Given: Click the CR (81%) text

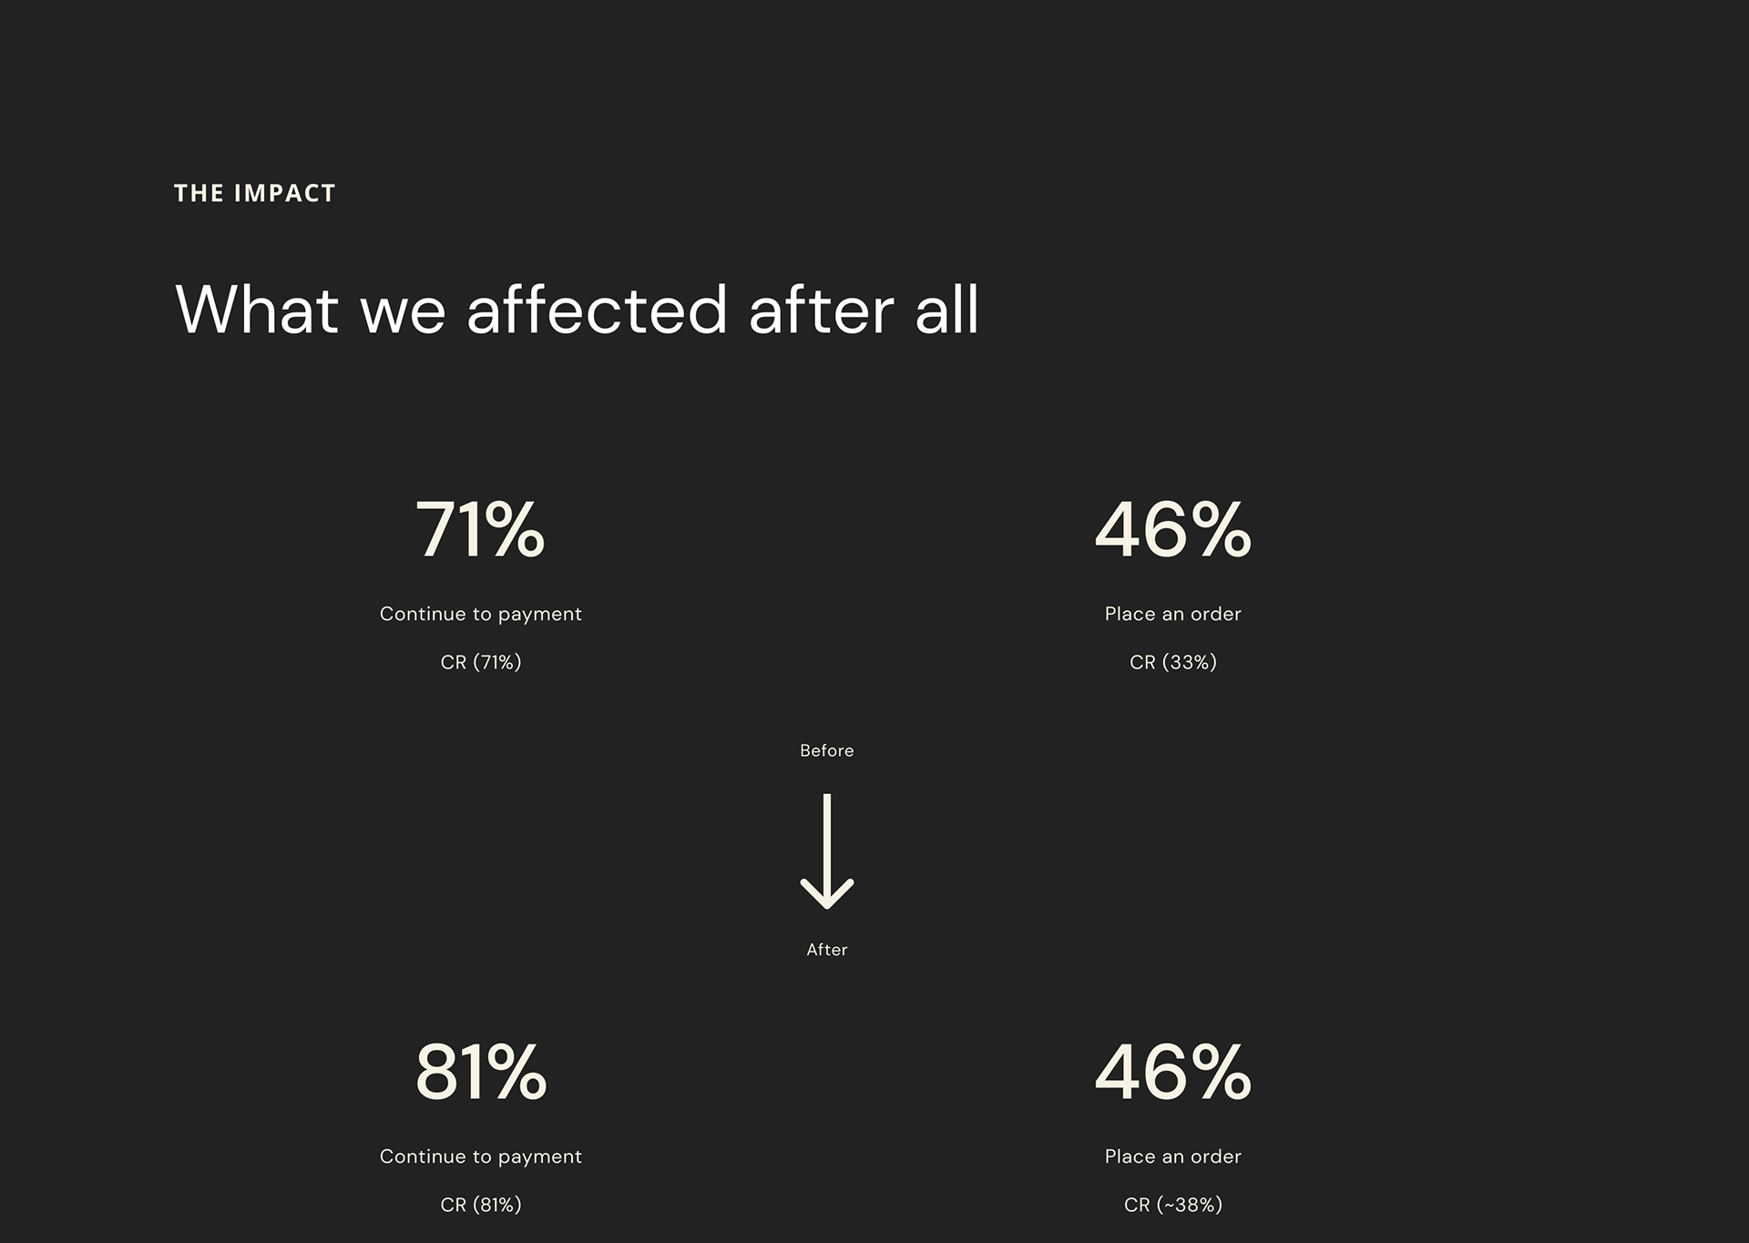Looking at the screenshot, I should tap(480, 1205).
